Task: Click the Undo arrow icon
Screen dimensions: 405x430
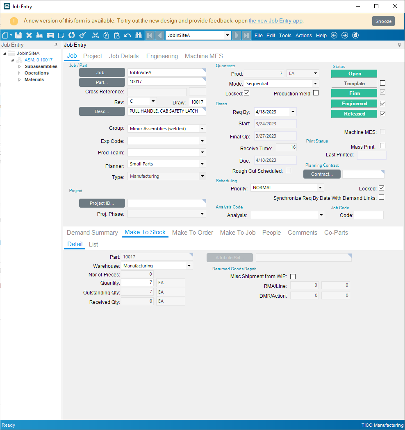Action: click(127, 35)
